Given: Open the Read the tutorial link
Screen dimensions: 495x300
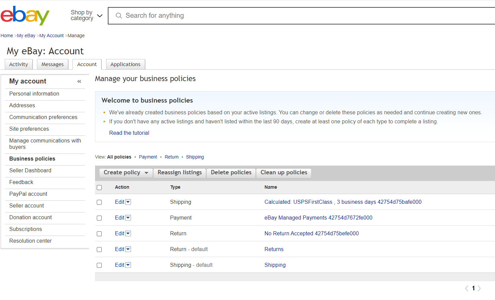Looking at the screenshot, I should point(129,133).
